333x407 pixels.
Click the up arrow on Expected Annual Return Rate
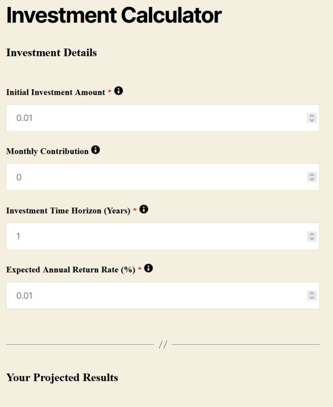coord(312,294)
